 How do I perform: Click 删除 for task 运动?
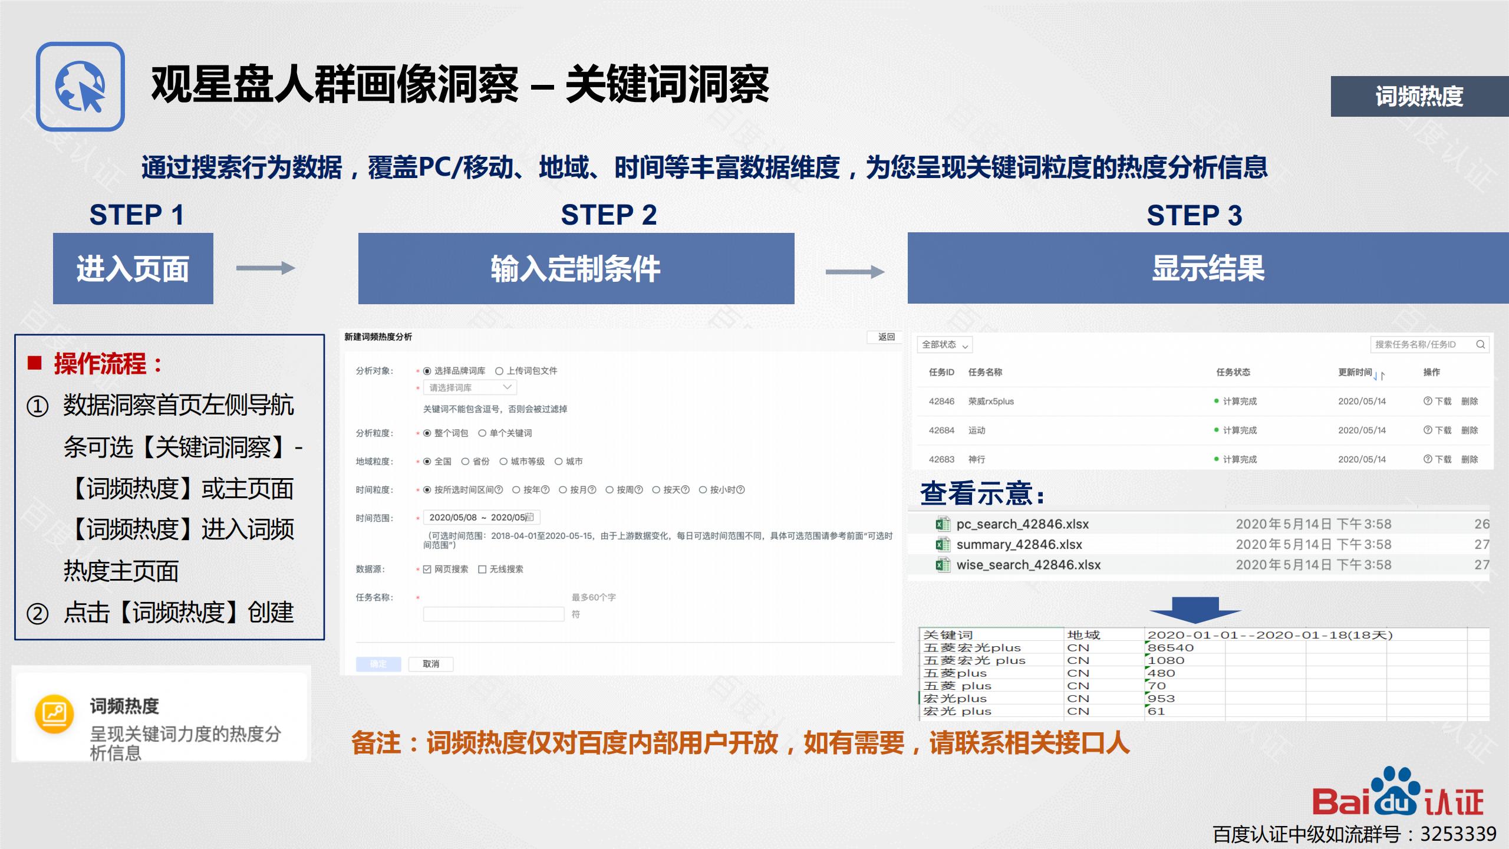(x=1470, y=430)
